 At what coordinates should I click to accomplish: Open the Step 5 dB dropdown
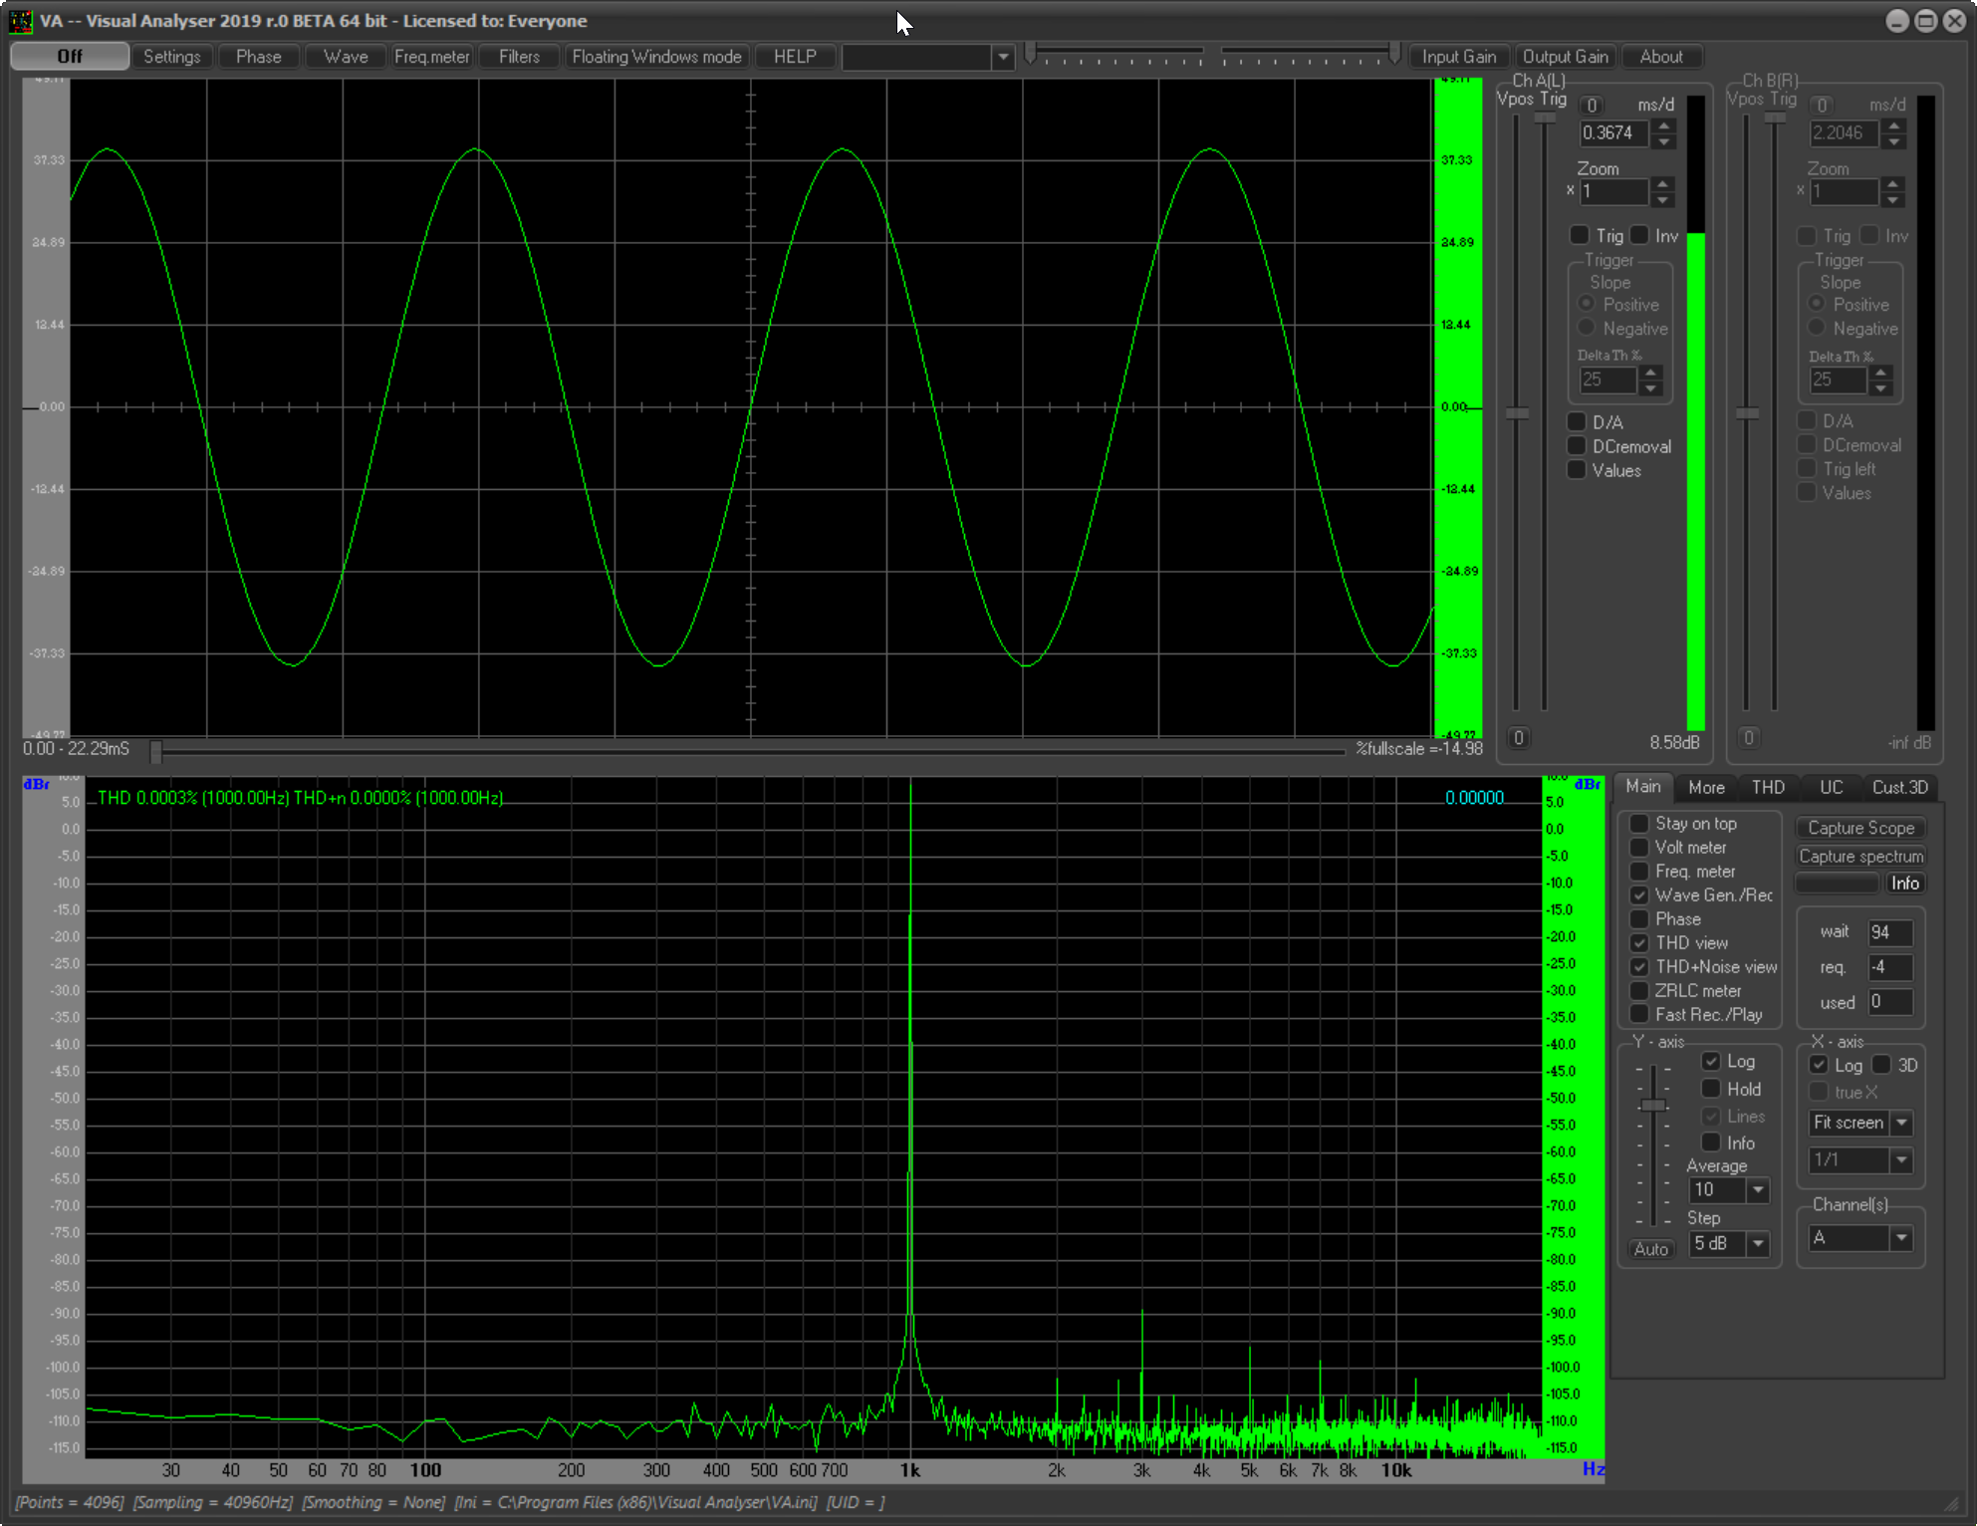coord(1758,1244)
